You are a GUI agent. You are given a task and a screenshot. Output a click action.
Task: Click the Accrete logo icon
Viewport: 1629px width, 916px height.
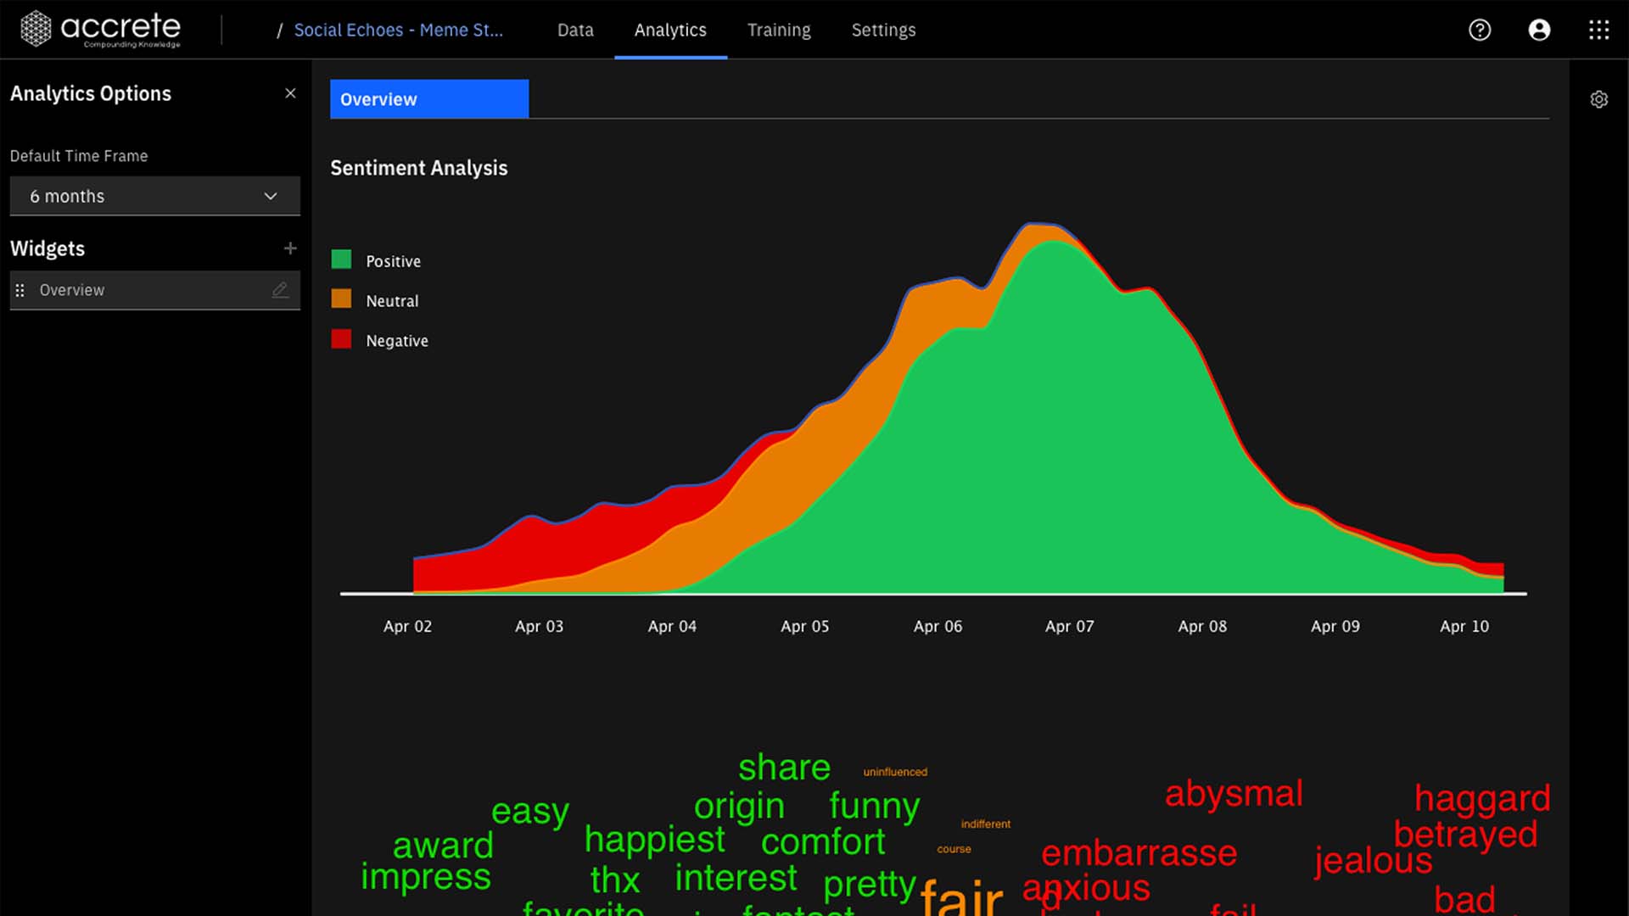(x=36, y=29)
